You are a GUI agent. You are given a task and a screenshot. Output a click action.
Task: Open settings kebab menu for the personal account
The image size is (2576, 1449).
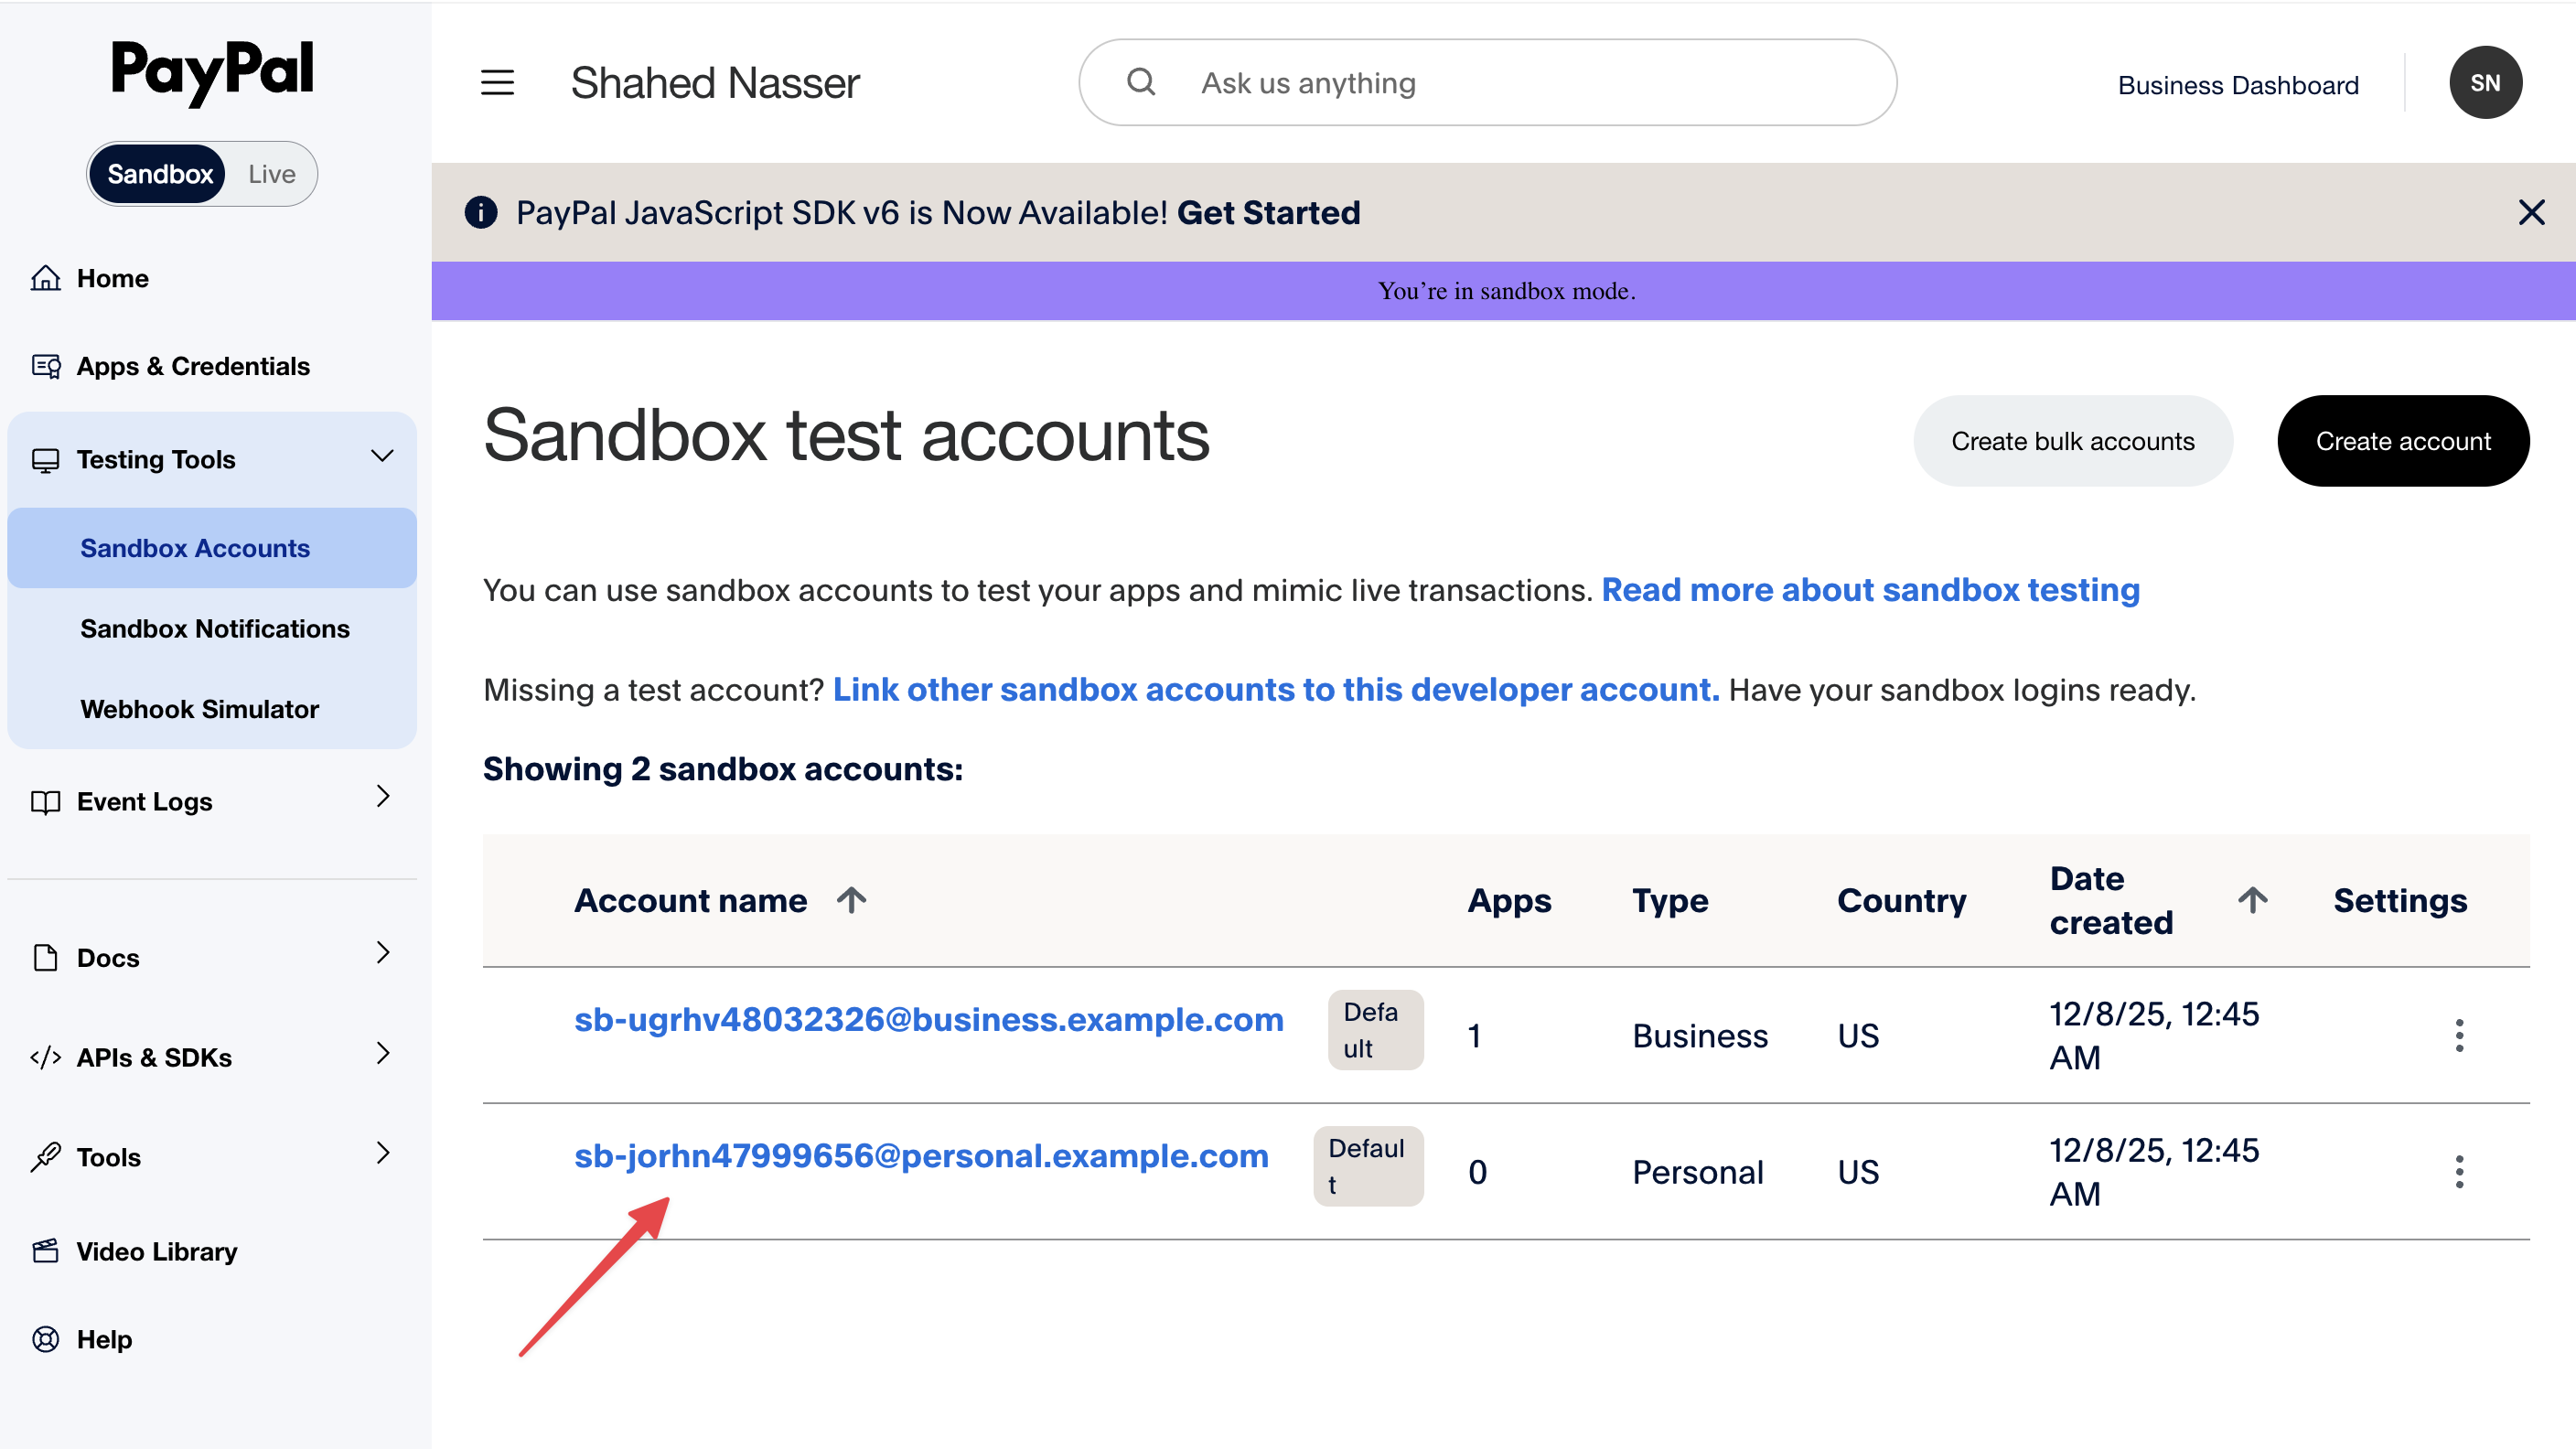coord(2460,1171)
